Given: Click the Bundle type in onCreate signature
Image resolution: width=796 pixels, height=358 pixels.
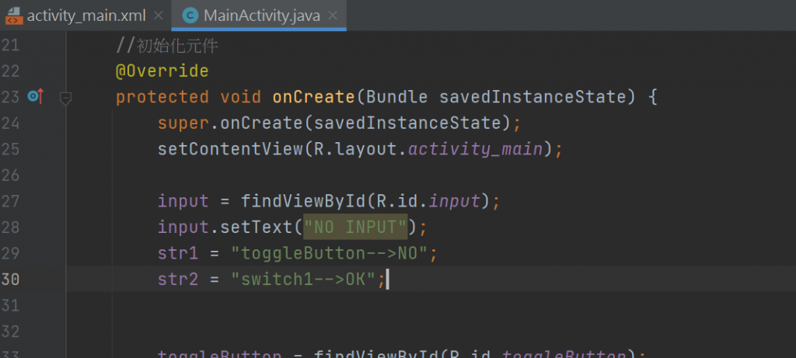Looking at the screenshot, I should [396, 97].
